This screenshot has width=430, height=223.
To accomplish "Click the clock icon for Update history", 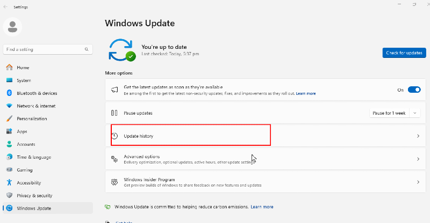I will point(114,136).
